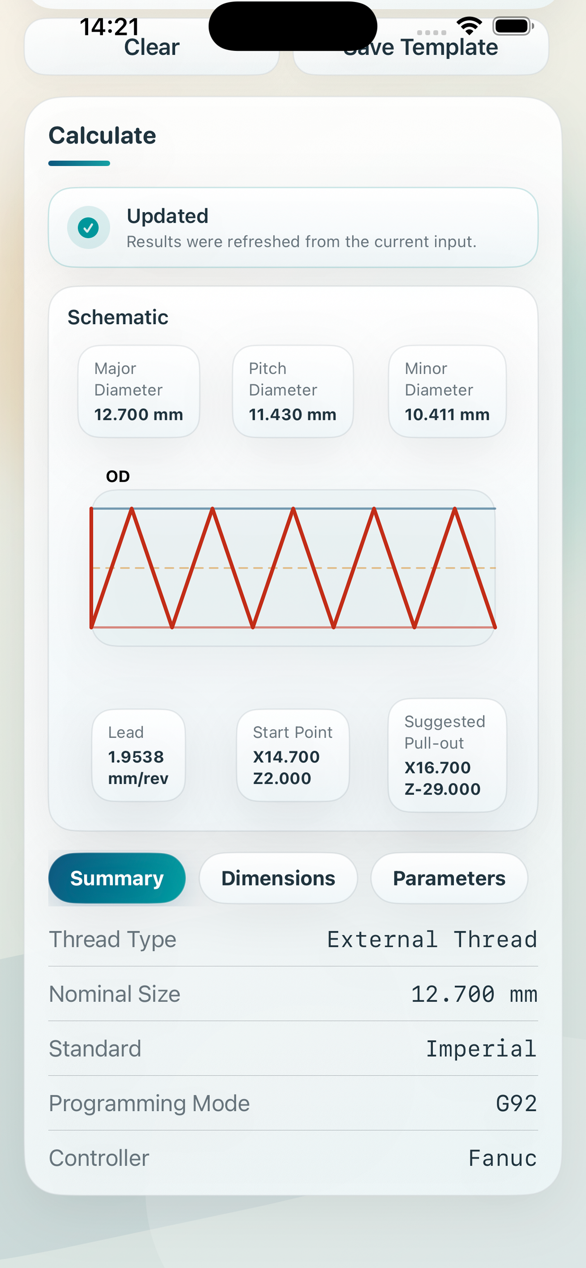Viewport: 586px width, 1268px height.
Task: Tap the battery status icon
Action: pyautogui.click(x=514, y=25)
